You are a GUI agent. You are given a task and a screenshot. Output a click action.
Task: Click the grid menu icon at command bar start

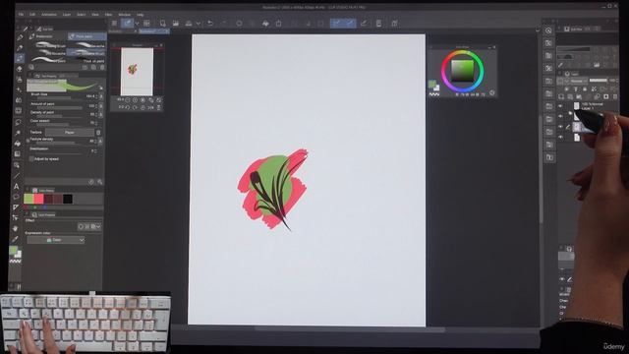pyautogui.click(x=114, y=24)
